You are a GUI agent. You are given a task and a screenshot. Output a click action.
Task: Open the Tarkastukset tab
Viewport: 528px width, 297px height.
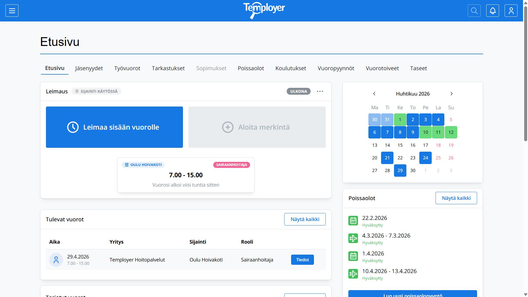(168, 68)
